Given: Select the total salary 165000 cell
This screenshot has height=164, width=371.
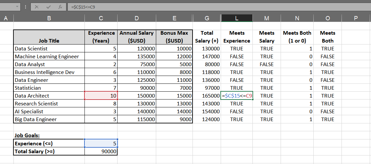Looking at the screenshot, I should (207, 96).
